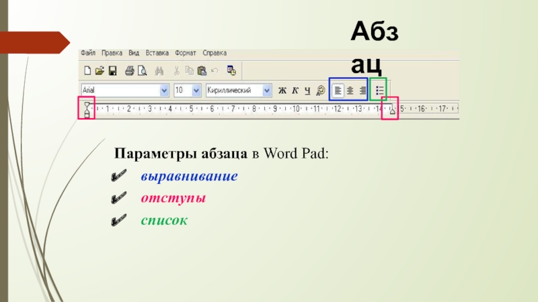Image resolution: width=538 pixels, height=302 pixels.
Task: Click the Open file folder icon
Action: [100, 70]
